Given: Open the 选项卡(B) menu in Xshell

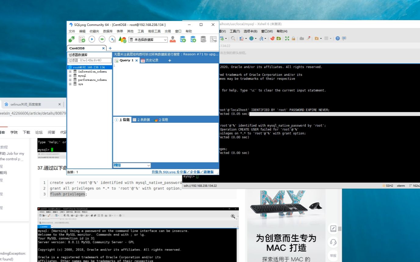Looking at the screenshot, I should pyautogui.click(x=250, y=31).
